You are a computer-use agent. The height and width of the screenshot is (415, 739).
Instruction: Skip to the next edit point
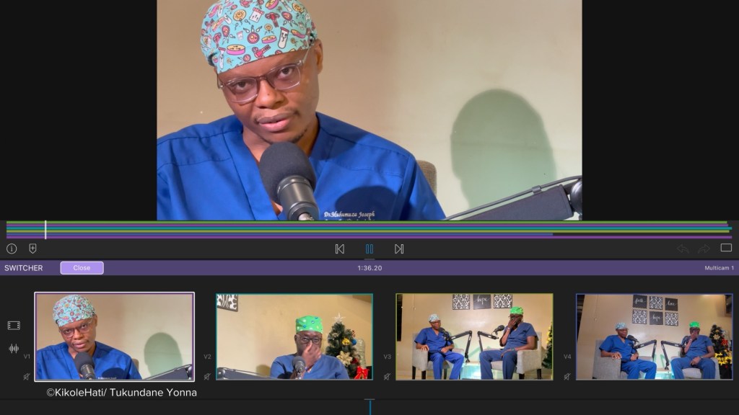(x=399, y=249)
